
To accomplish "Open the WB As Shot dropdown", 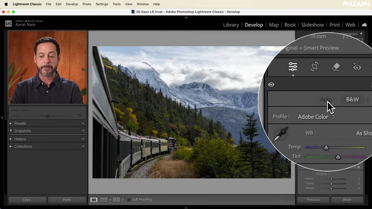I will click(364, 133).
